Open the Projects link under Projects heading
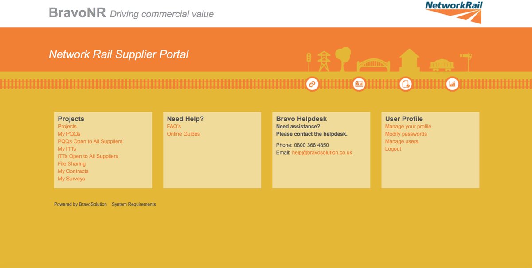 point(67,127)
